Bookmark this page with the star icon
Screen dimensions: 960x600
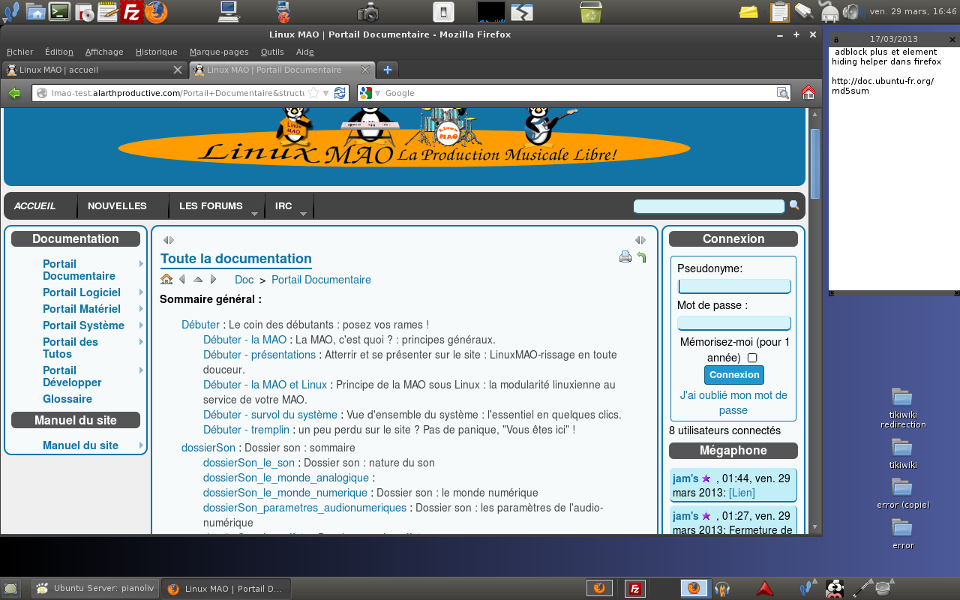313,93
